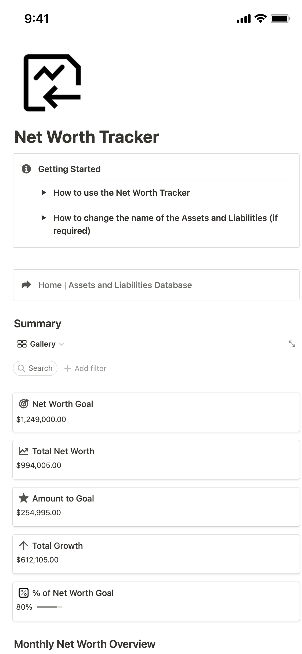Image resolution: width=302 pixels, height=654 pixels.
Task: Open the Assets and Liabilities Database link
Action: (130, 285)
